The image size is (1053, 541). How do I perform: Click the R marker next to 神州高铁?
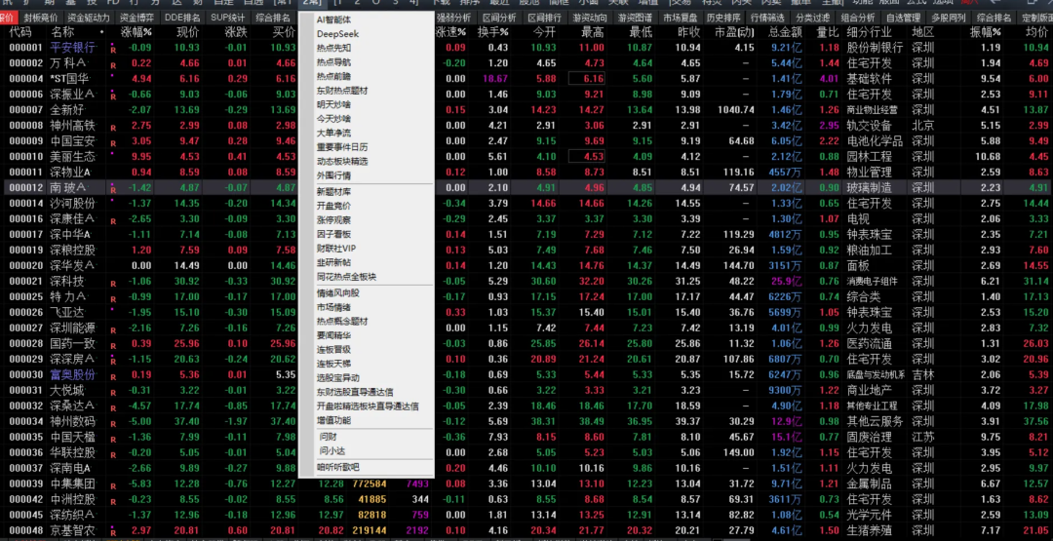coord(113,128)
